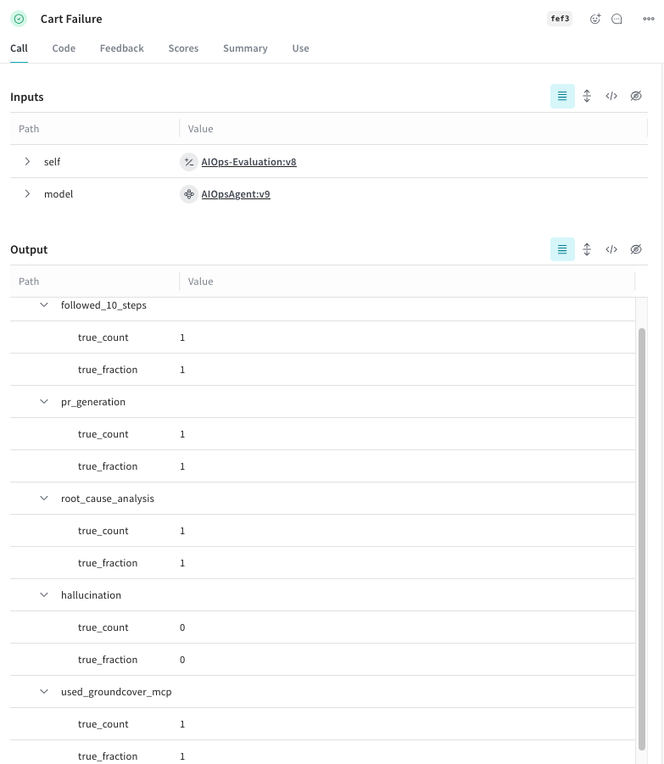Click the Cart Failure green status icon
664x764 pixels.
pos(19,19)
